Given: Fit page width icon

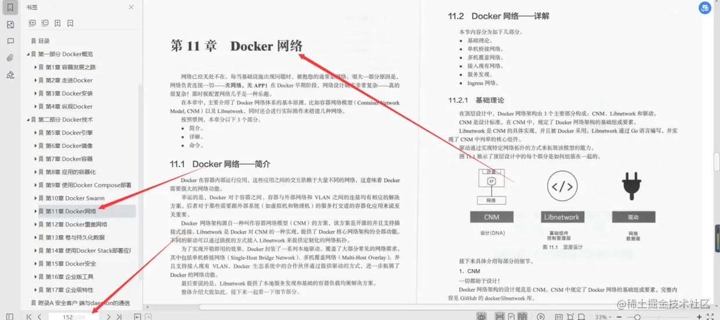Looking at the screenshot, I should [x=581, y=317].
